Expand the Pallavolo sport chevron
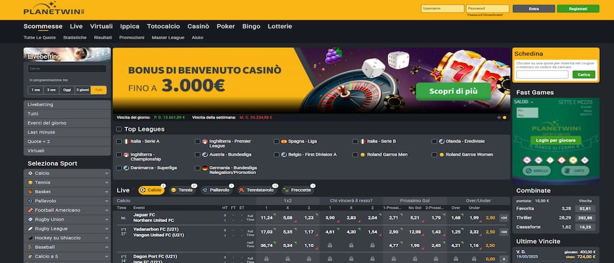This screenshot has height=263, width=614. pyautogui.click(x=106, y=201)
